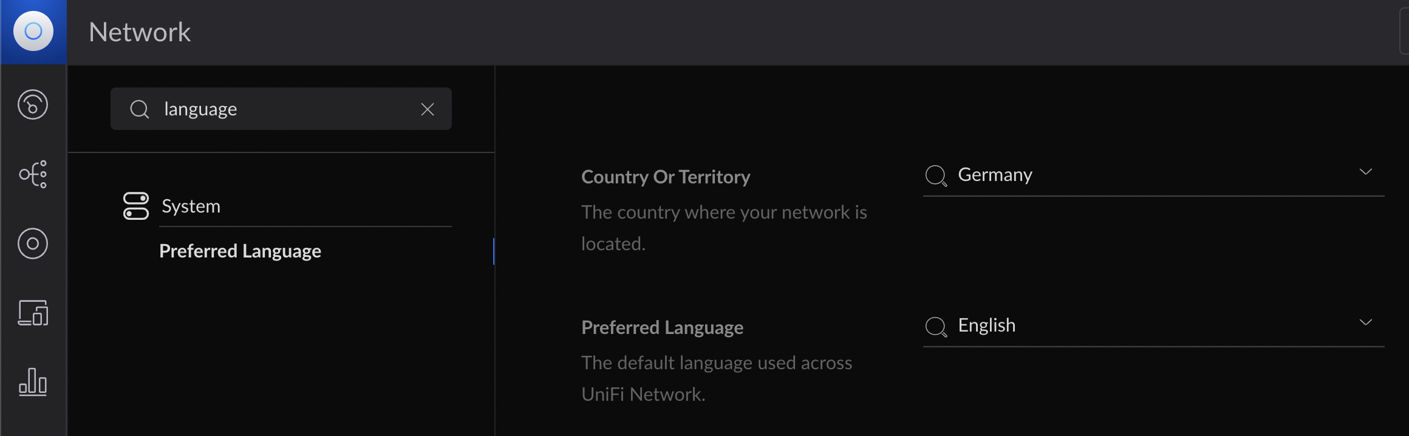The image size is (1409, 436).
Task: Open the UniFi Devices circle icon
Action: coord(33,244)
